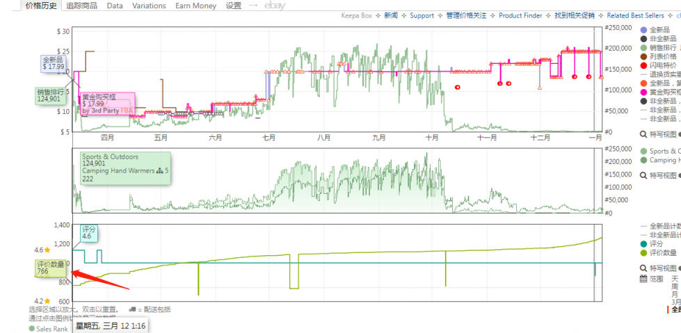Open the Support link

point(422,15)
